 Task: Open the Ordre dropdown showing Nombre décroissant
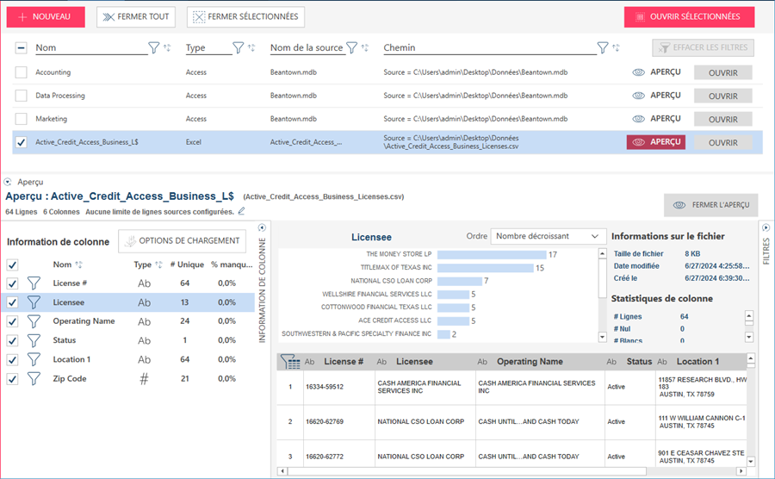[x=548, y=236]
